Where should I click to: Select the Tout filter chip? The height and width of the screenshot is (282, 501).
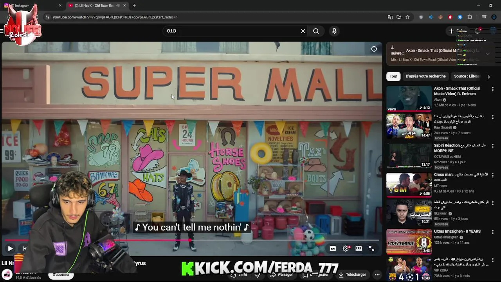click(393, 76)
